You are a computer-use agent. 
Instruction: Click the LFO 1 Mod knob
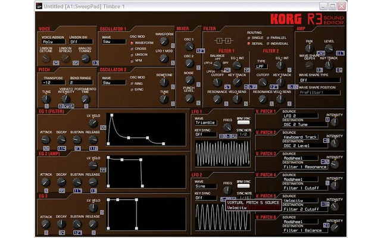pos(164,58)
